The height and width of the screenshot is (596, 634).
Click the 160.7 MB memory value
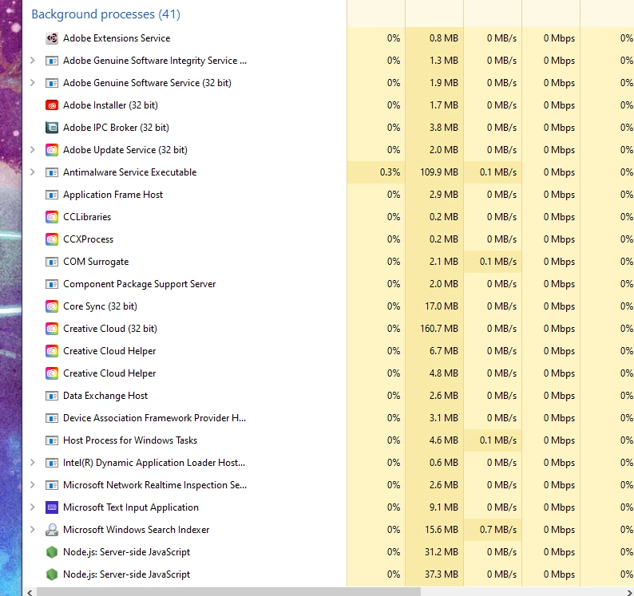[x=439, y=329]
